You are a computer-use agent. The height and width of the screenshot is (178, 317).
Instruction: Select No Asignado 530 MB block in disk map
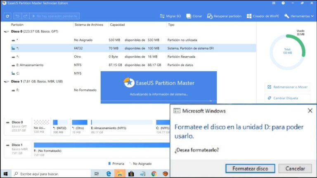coord(41,127)
